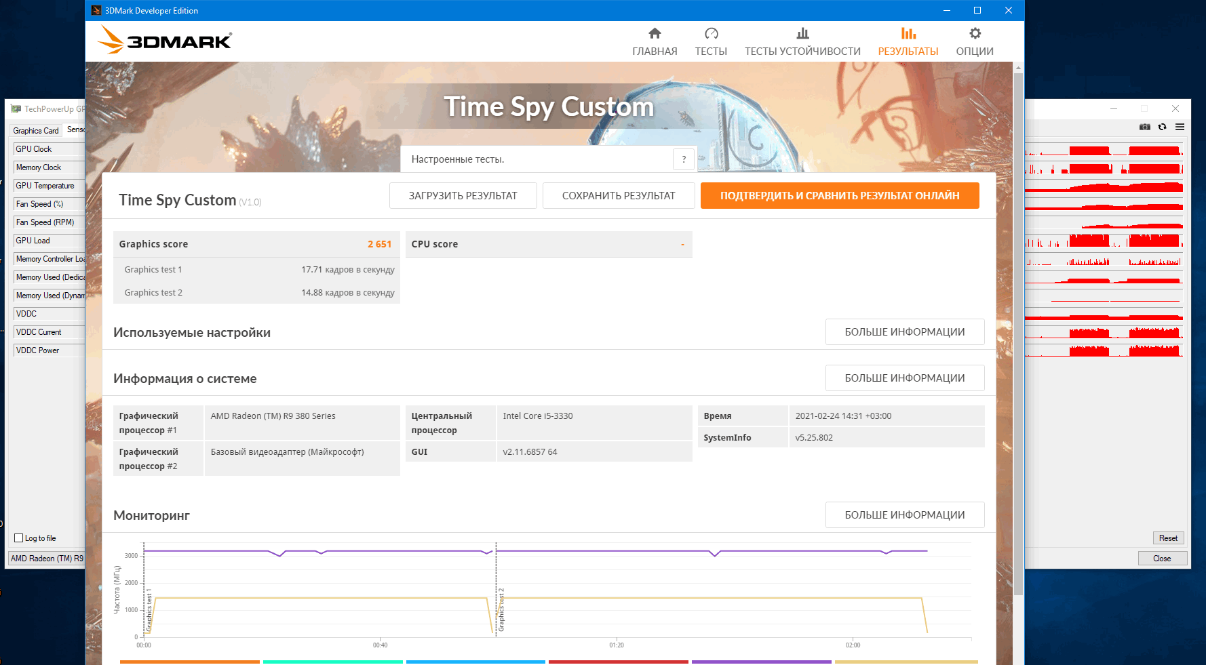Screen dimensions: 1206x665
Task: Go to ГЛАВНАЯ tab
Action: [x=655, y=52]
